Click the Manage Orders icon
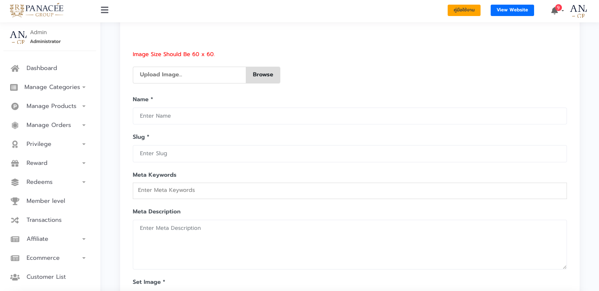Viewport: 599px width, 291px height. click(x=15, y=125)
